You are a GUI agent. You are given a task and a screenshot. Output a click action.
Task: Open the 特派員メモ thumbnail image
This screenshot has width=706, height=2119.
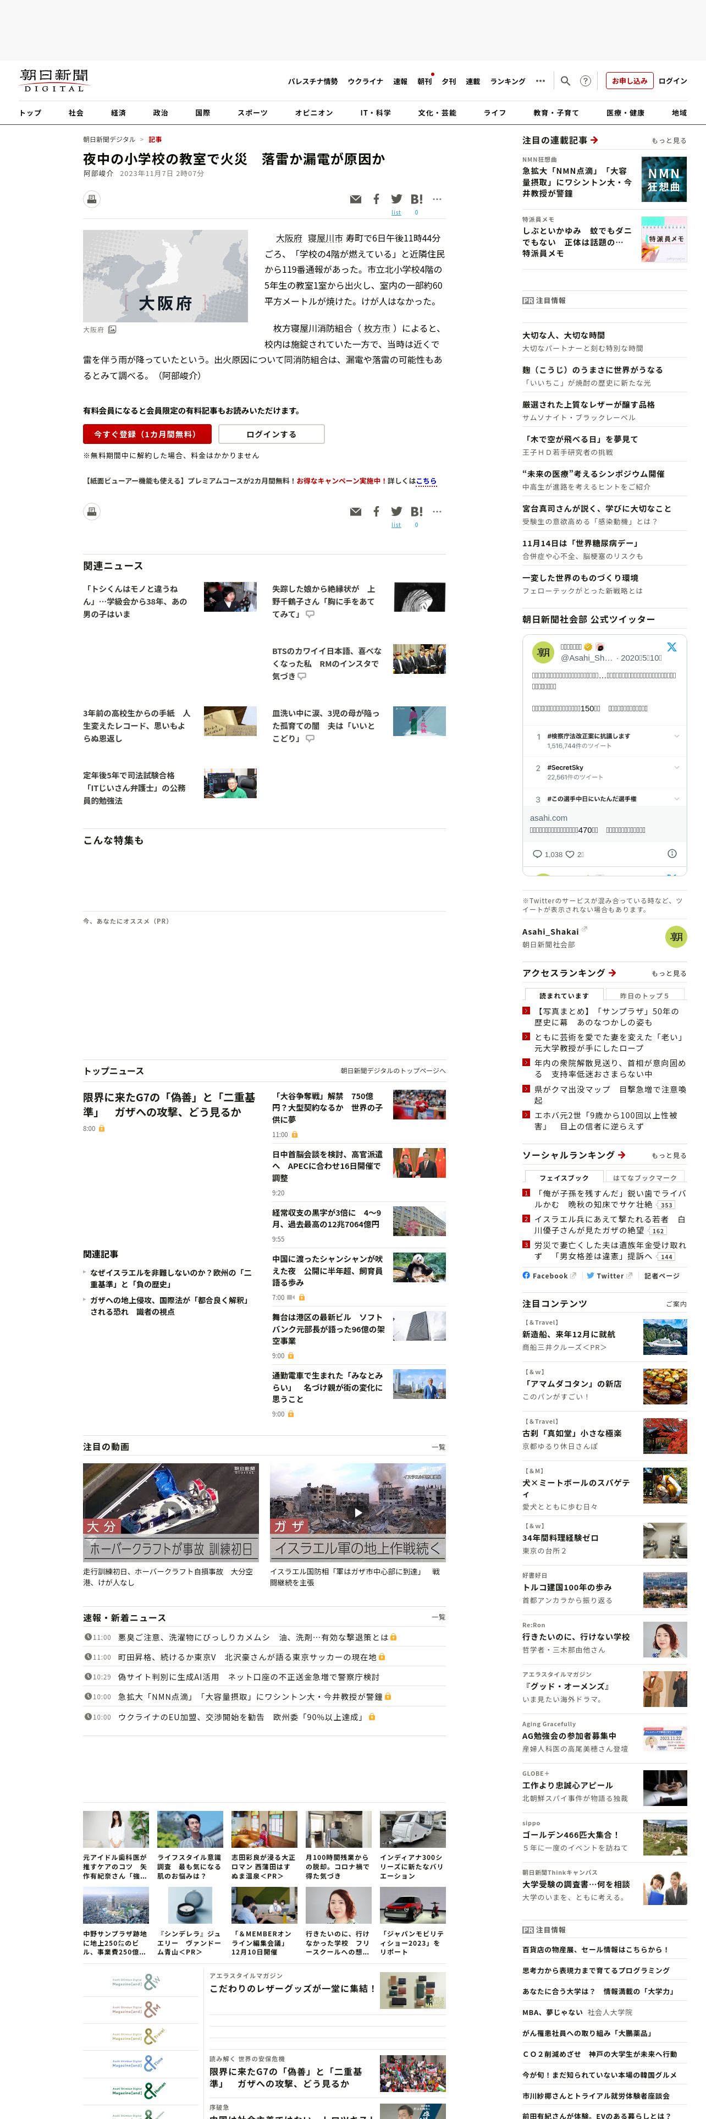tap(664, 239)
